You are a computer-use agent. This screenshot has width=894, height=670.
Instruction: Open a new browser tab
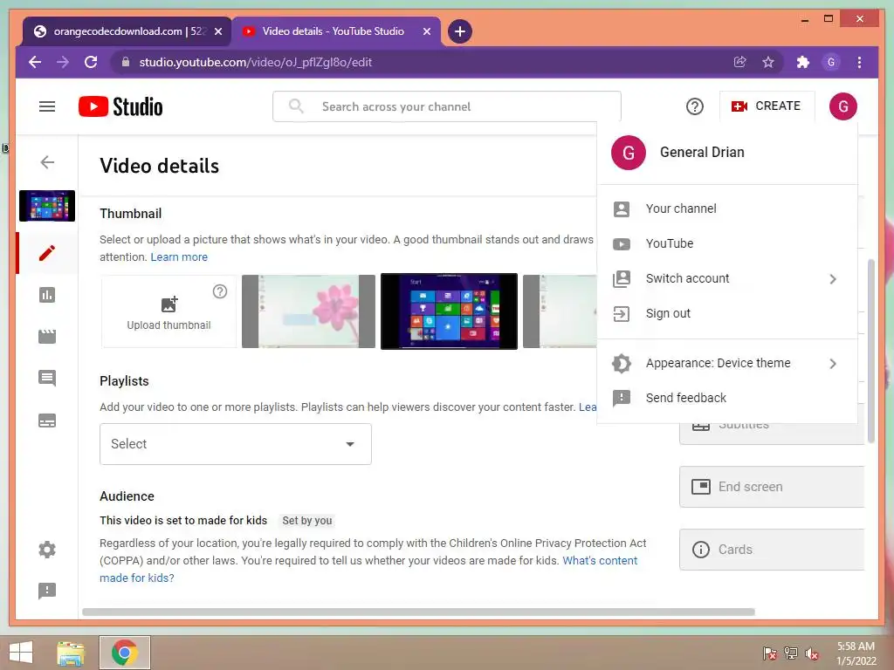click(x=459, y=31)
